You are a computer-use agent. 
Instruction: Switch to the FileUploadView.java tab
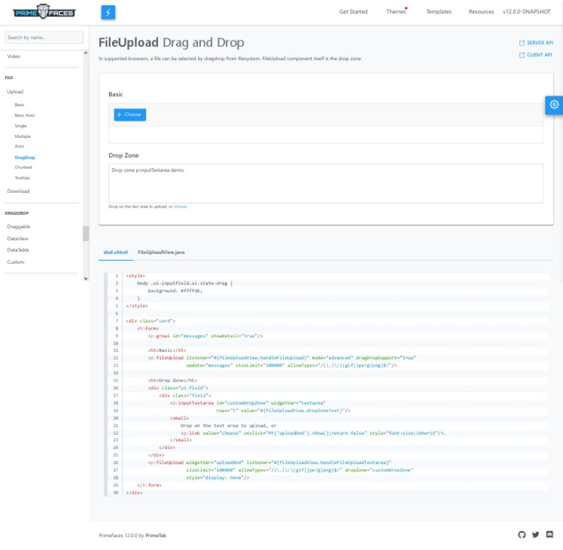point(161,252)
